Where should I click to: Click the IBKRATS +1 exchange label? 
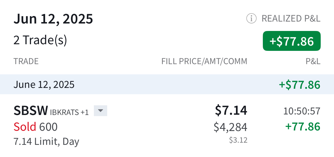pyautogui.click(x=69, y=112)
